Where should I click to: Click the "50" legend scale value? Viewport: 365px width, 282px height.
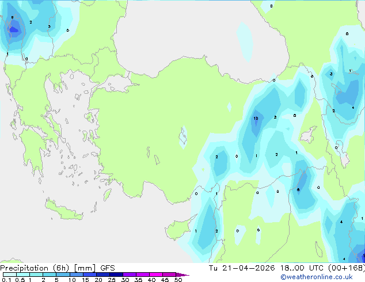[178, 280]
